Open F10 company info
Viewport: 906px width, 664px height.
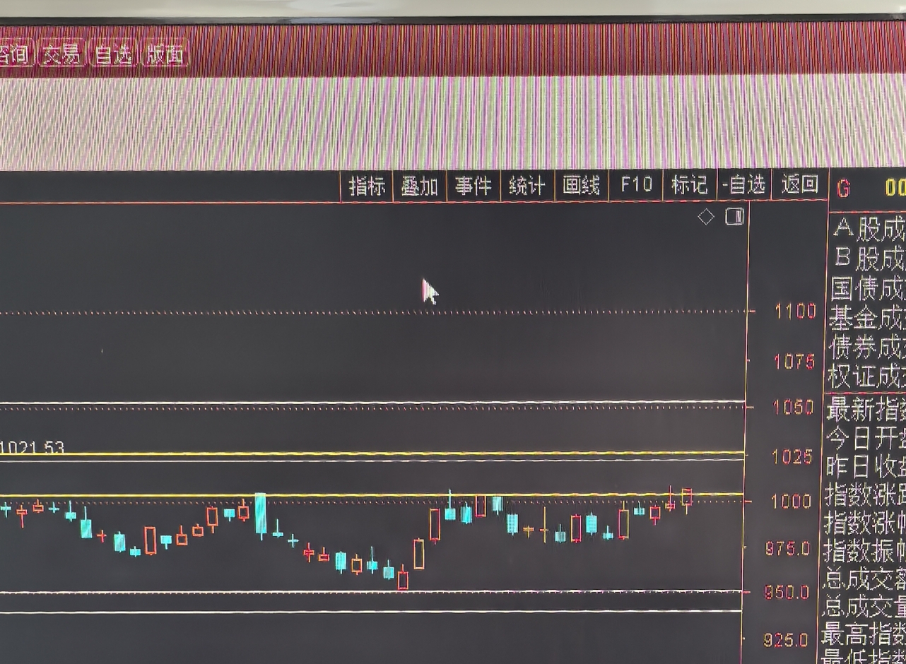[x=636, y=185]
